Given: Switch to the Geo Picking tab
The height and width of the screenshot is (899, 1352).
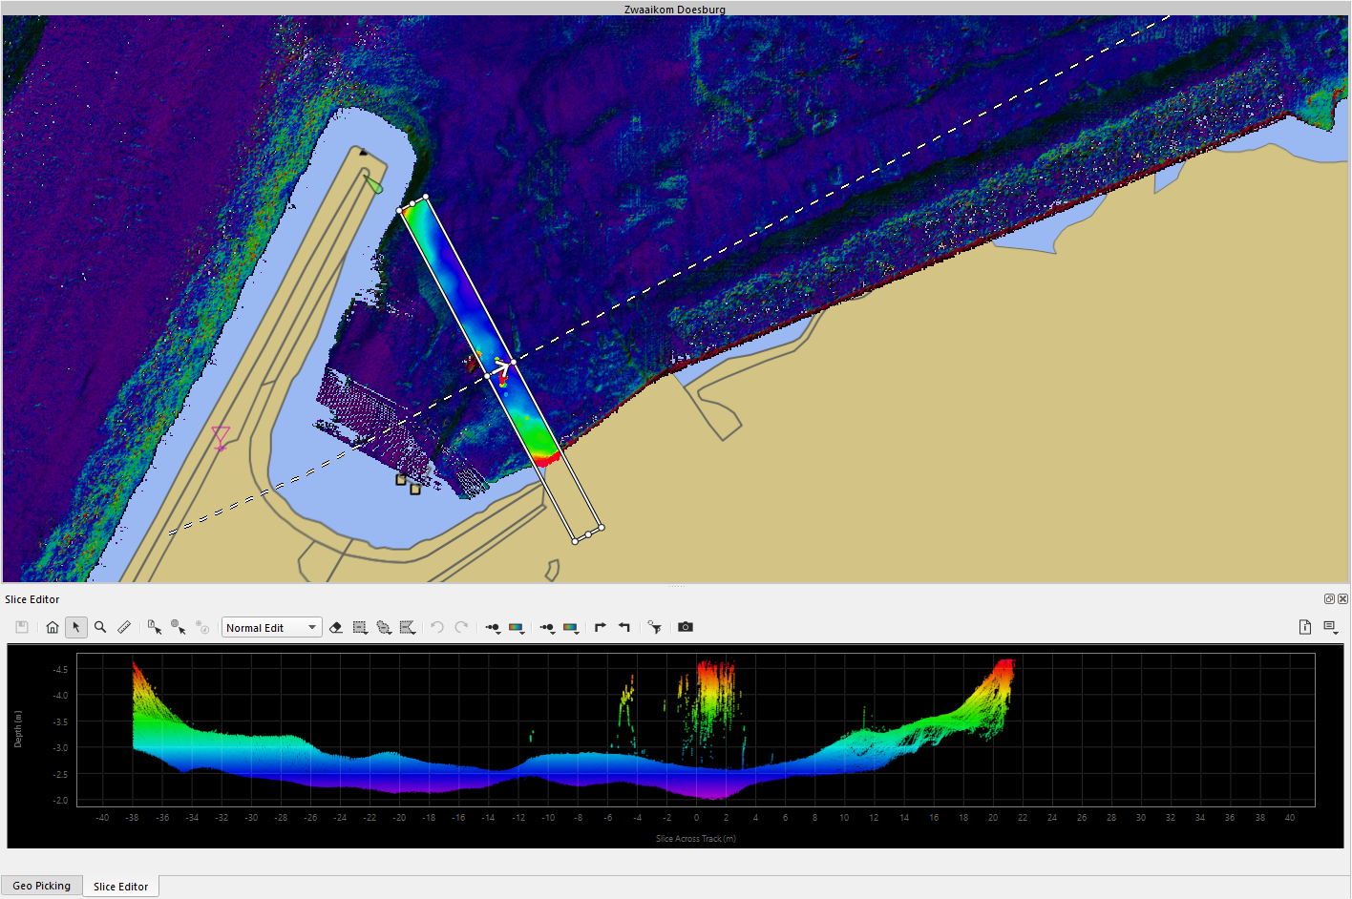Looking at the screenshot, I should (42, 886).
